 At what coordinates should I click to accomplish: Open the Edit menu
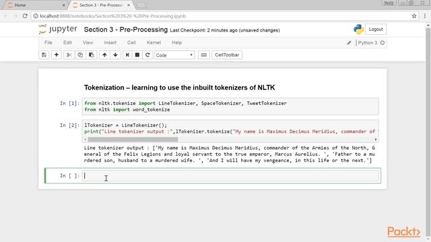[x=67, y=42]
